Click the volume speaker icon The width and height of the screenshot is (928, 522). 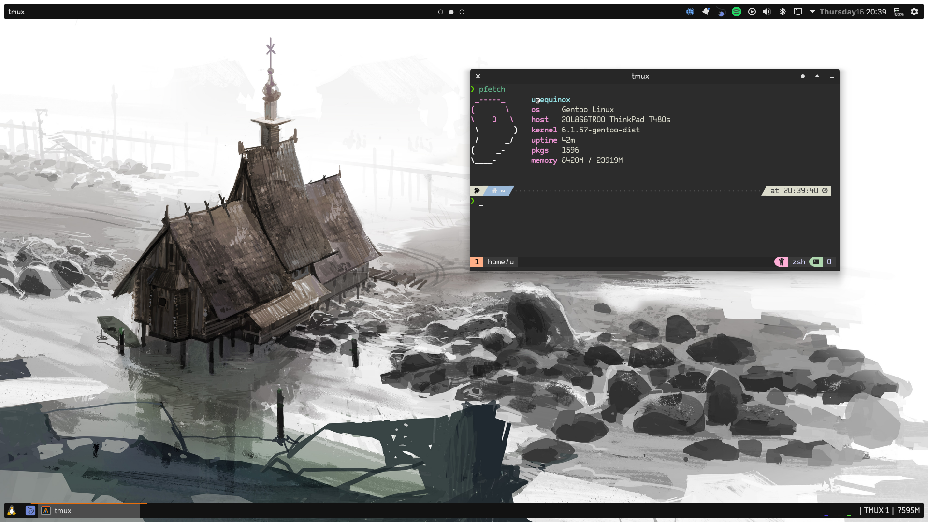[767, 12]
